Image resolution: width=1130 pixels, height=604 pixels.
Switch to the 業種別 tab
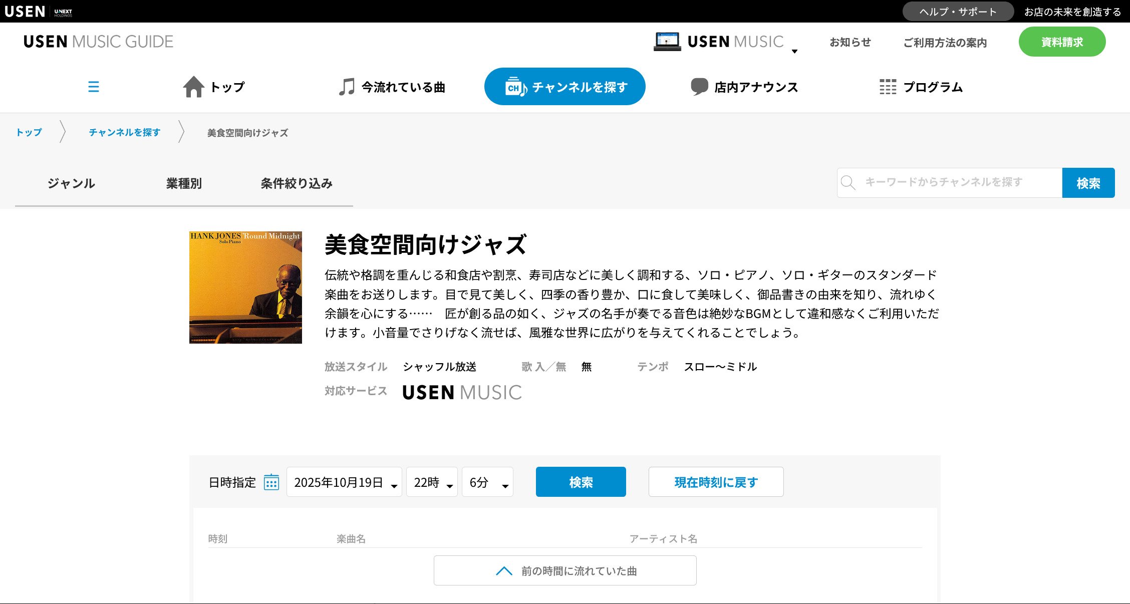[x=184, y=183]
